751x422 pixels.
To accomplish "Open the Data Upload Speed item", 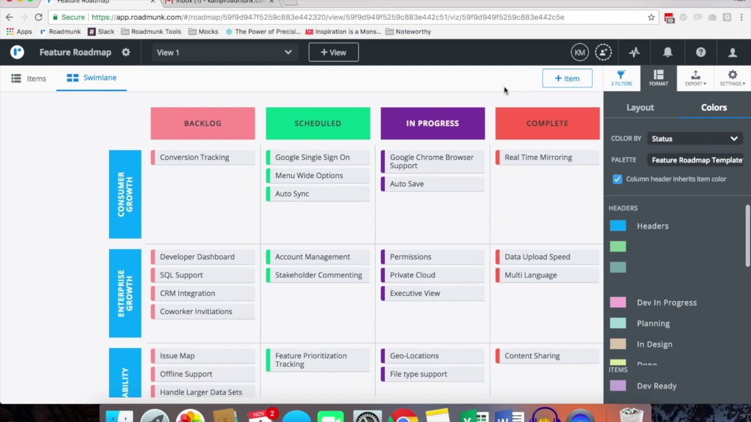I will coord(547,257).
